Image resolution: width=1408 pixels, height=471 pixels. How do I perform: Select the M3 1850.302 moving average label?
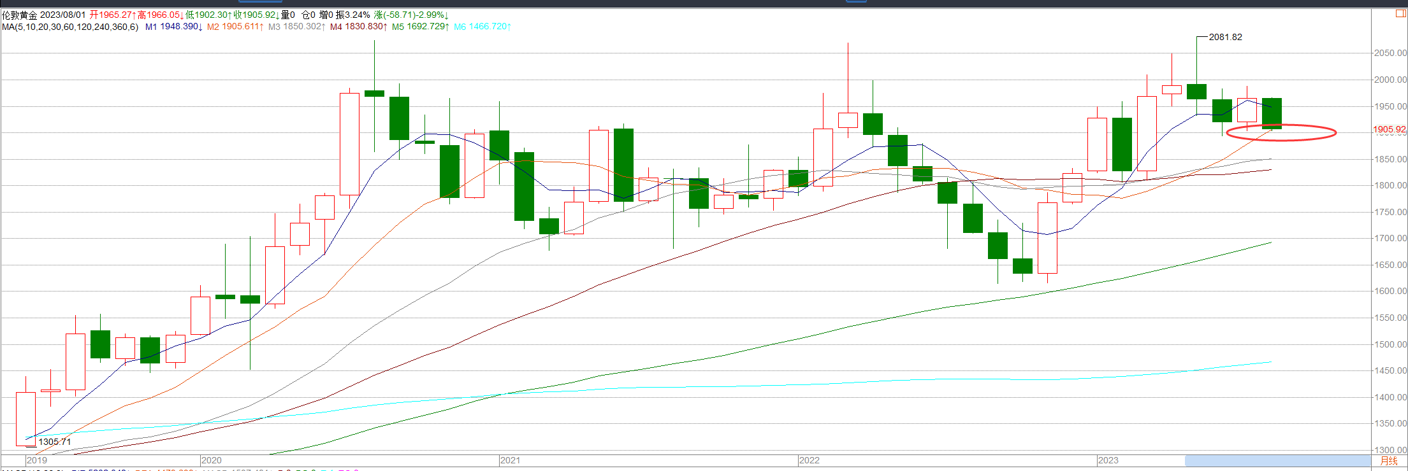coord(297,27)
